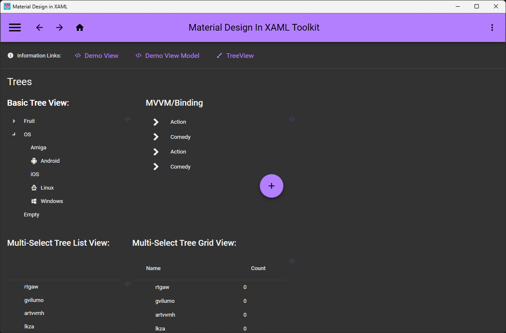The height and width of the screenshot is (333, 506).
Task: Select artvvmh in the Tree List View
Action: tap(34, 313)
